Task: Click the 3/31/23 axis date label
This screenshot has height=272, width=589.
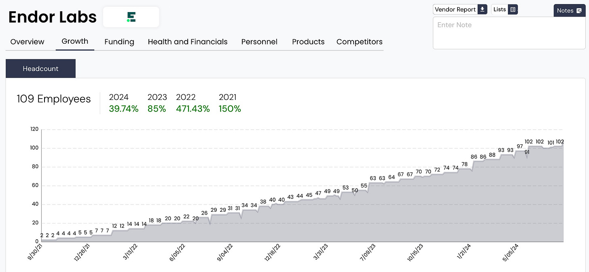Action: pos(321,252)
